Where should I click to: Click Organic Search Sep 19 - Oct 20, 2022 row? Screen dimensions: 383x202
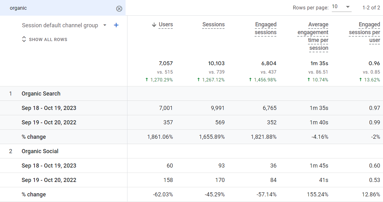pyautogui.click(x=49, y=122)
